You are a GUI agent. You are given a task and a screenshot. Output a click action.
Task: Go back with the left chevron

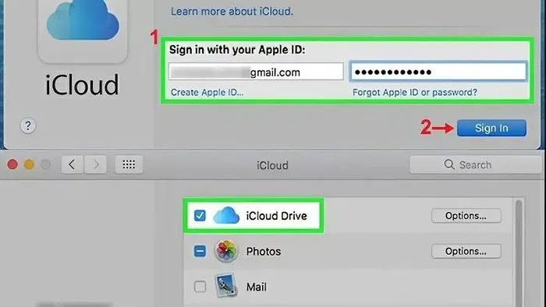(x=72, y=164)
